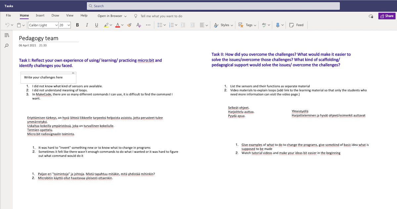Switch to the Home tab
The image size is (397, 209).
tap(24, 16)
